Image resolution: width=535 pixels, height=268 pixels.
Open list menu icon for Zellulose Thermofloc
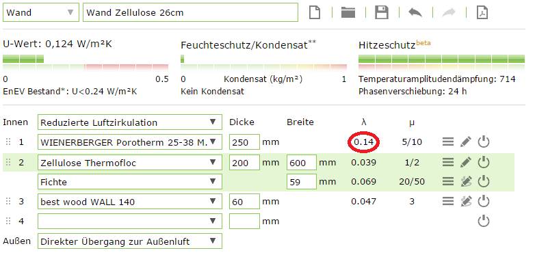[x=448, y=162]
